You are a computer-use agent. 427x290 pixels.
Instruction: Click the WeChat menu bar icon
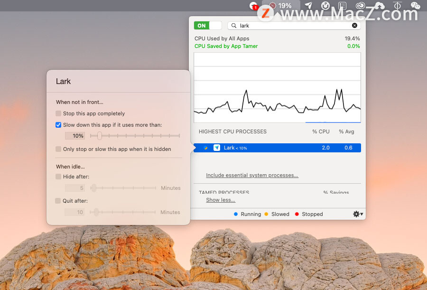tap(415, 5)
